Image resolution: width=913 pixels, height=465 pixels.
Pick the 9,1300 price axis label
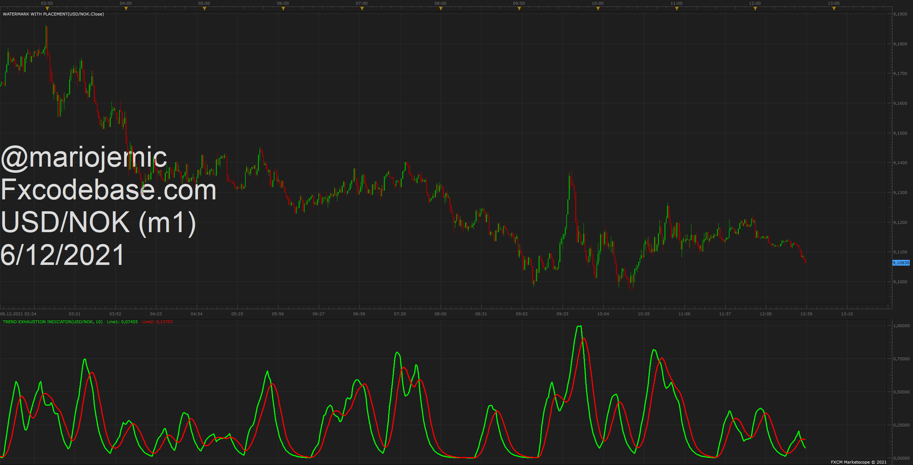(900, 193)
